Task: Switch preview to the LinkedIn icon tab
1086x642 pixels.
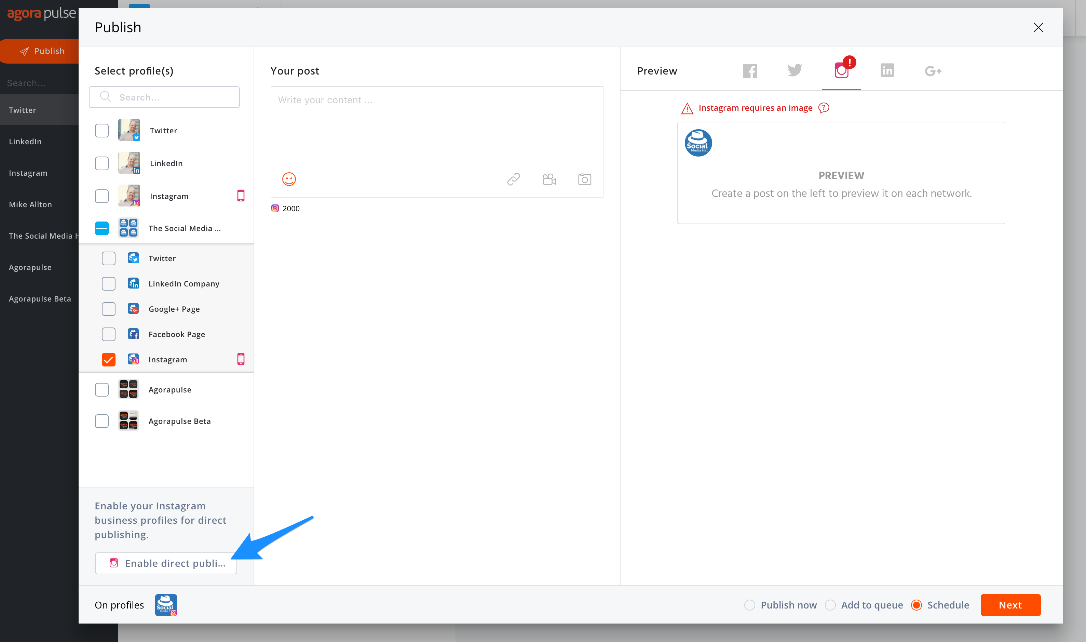Action: pyautogui.click(x=887, y=70)
